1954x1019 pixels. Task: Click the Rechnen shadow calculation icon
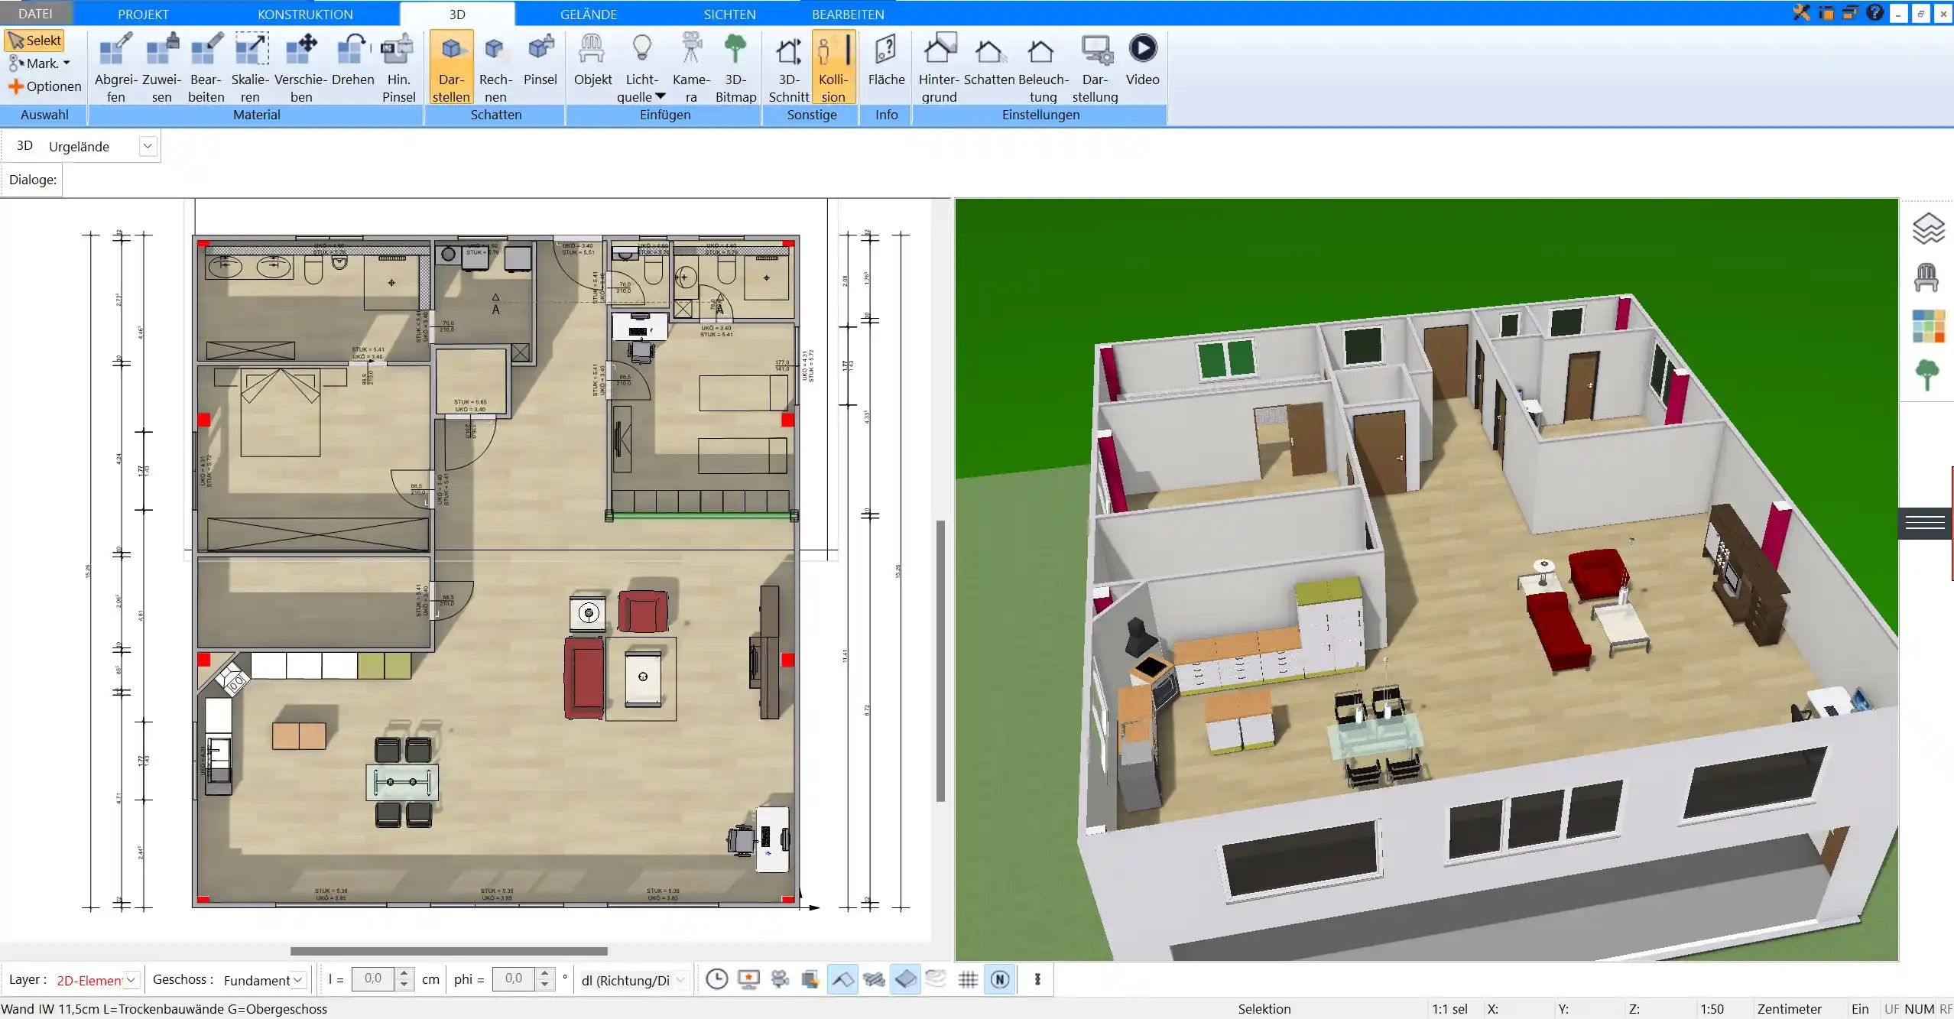(495, 67)
